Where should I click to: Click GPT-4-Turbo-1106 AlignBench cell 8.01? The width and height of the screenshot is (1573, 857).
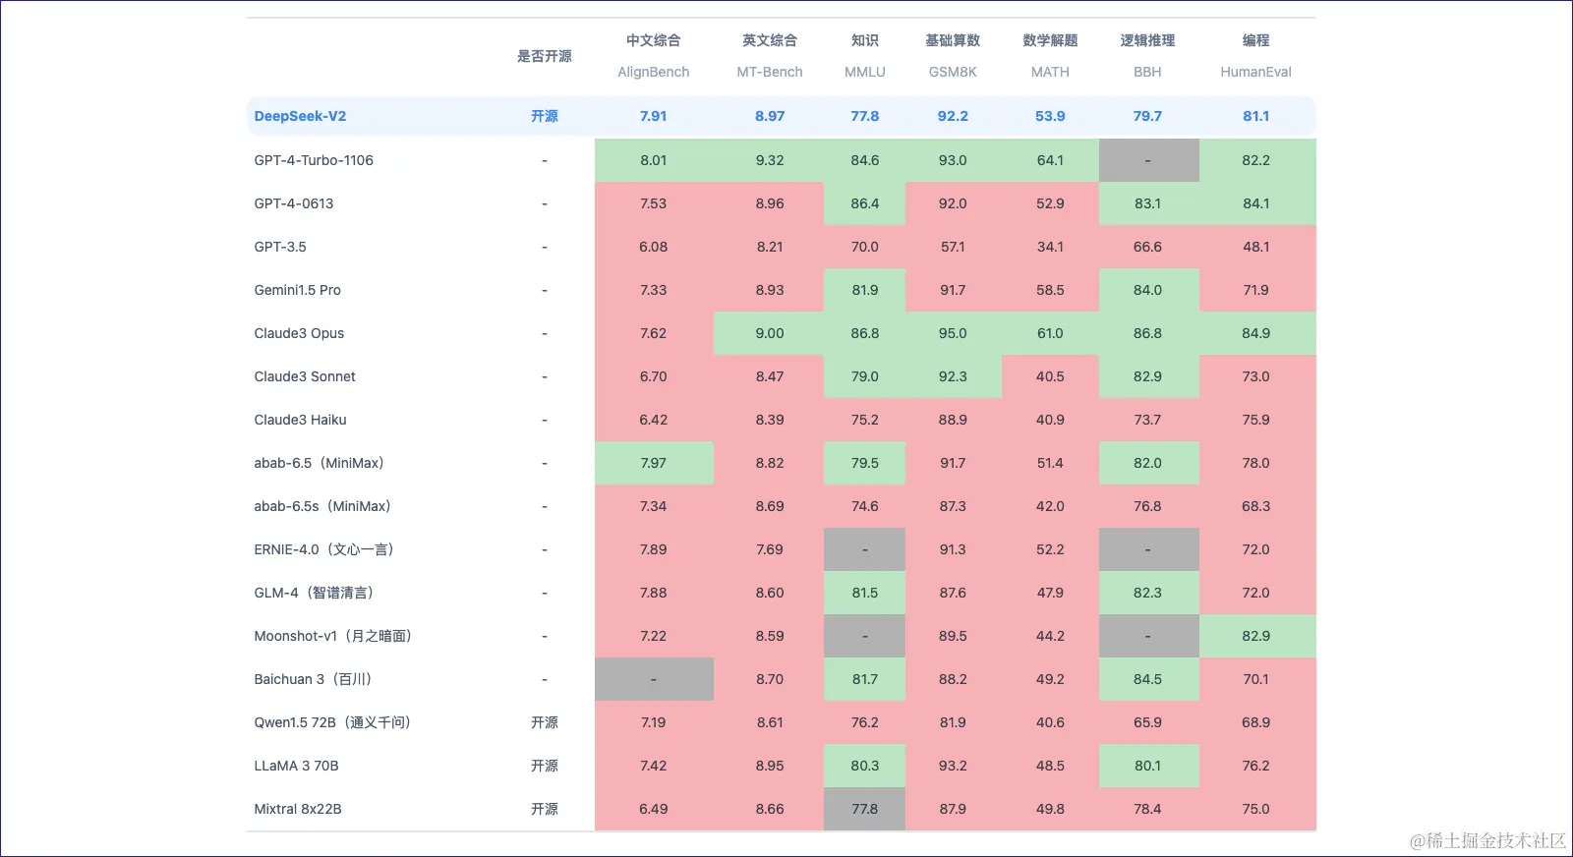click(654, 160)
